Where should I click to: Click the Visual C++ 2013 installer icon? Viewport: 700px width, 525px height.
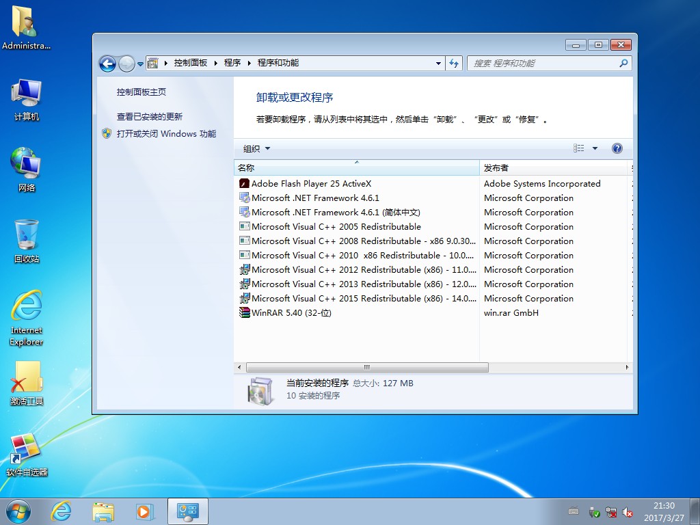click(x=244, y=284)
